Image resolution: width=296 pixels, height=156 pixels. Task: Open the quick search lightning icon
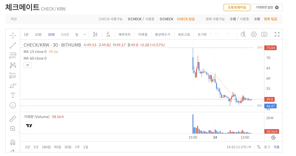tap(243, 34)
